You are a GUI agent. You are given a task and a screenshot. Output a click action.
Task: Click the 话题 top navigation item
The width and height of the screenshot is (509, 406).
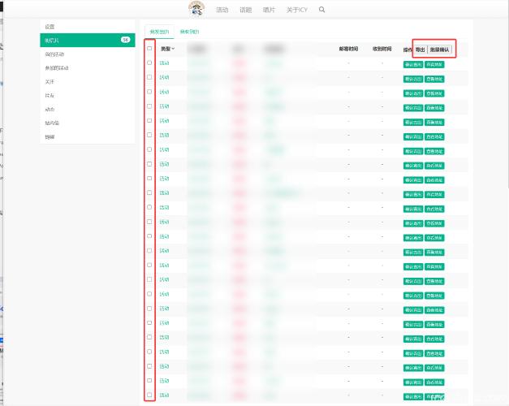point(246,11)
